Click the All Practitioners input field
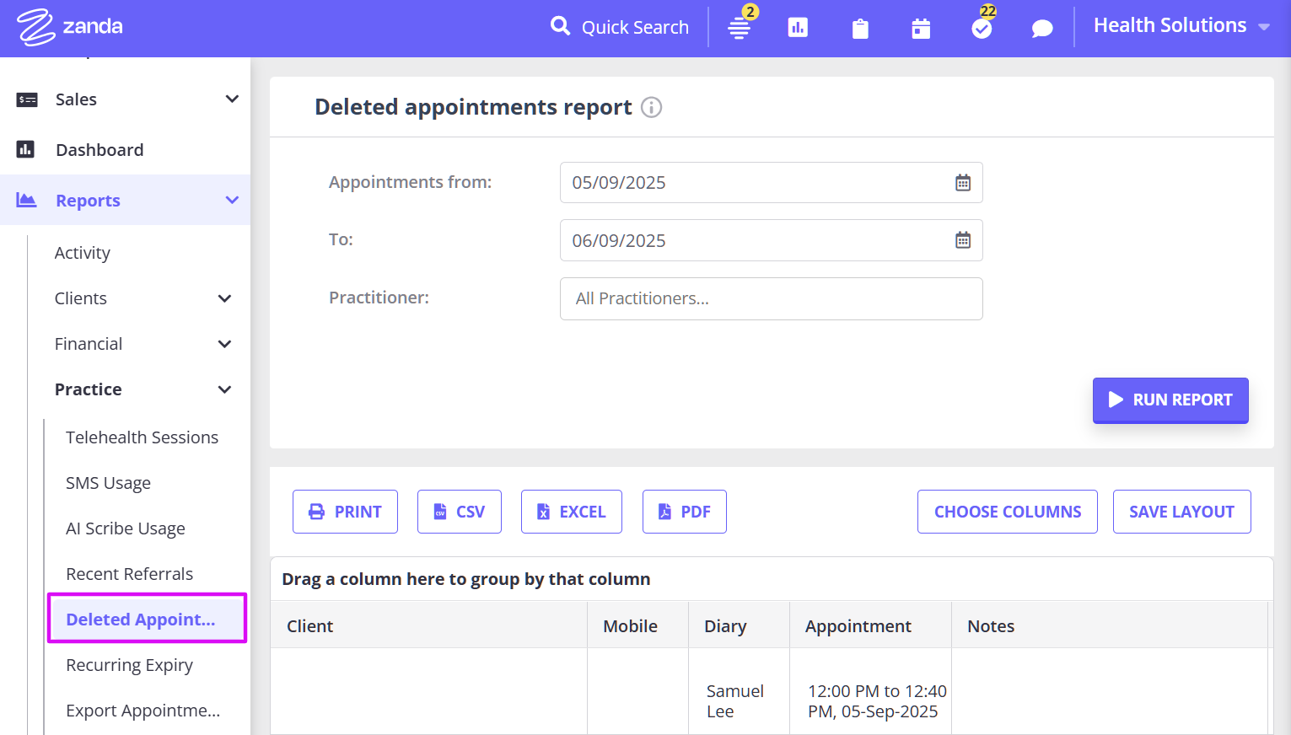Viewport: 1291px width, 735px height. tap(771, 298)
